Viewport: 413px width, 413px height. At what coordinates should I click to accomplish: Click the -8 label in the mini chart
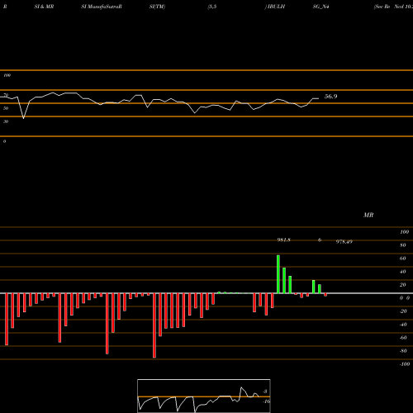pos(265,392)
